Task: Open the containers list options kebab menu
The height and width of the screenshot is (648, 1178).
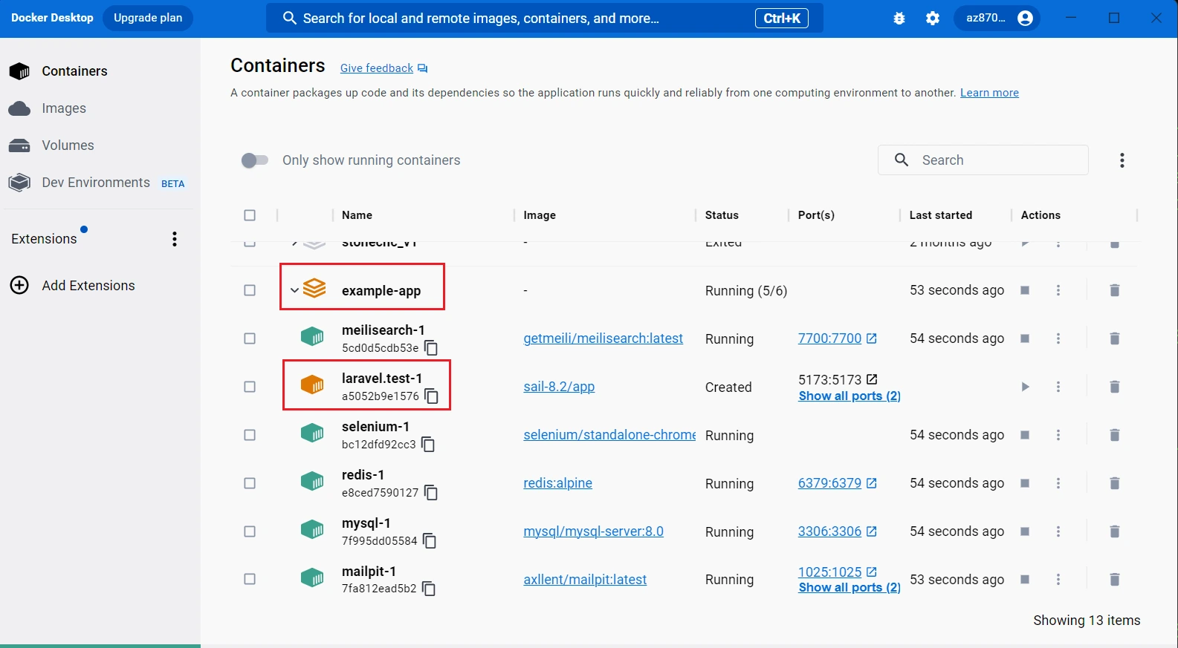Action: (1122, 160)
